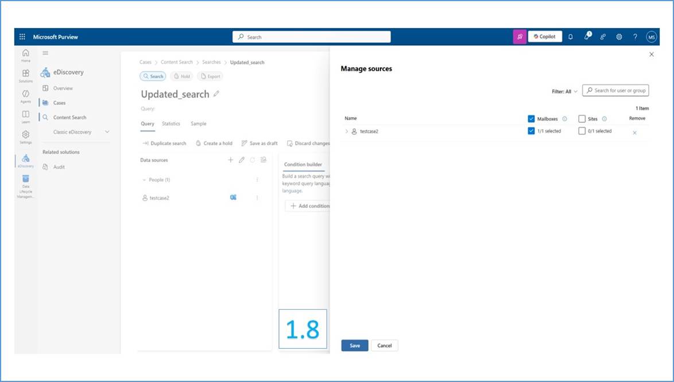Click the info icon next to Sites
This screenshot has height=382, width=674.
pyautogui.click(x=604, y=119)
